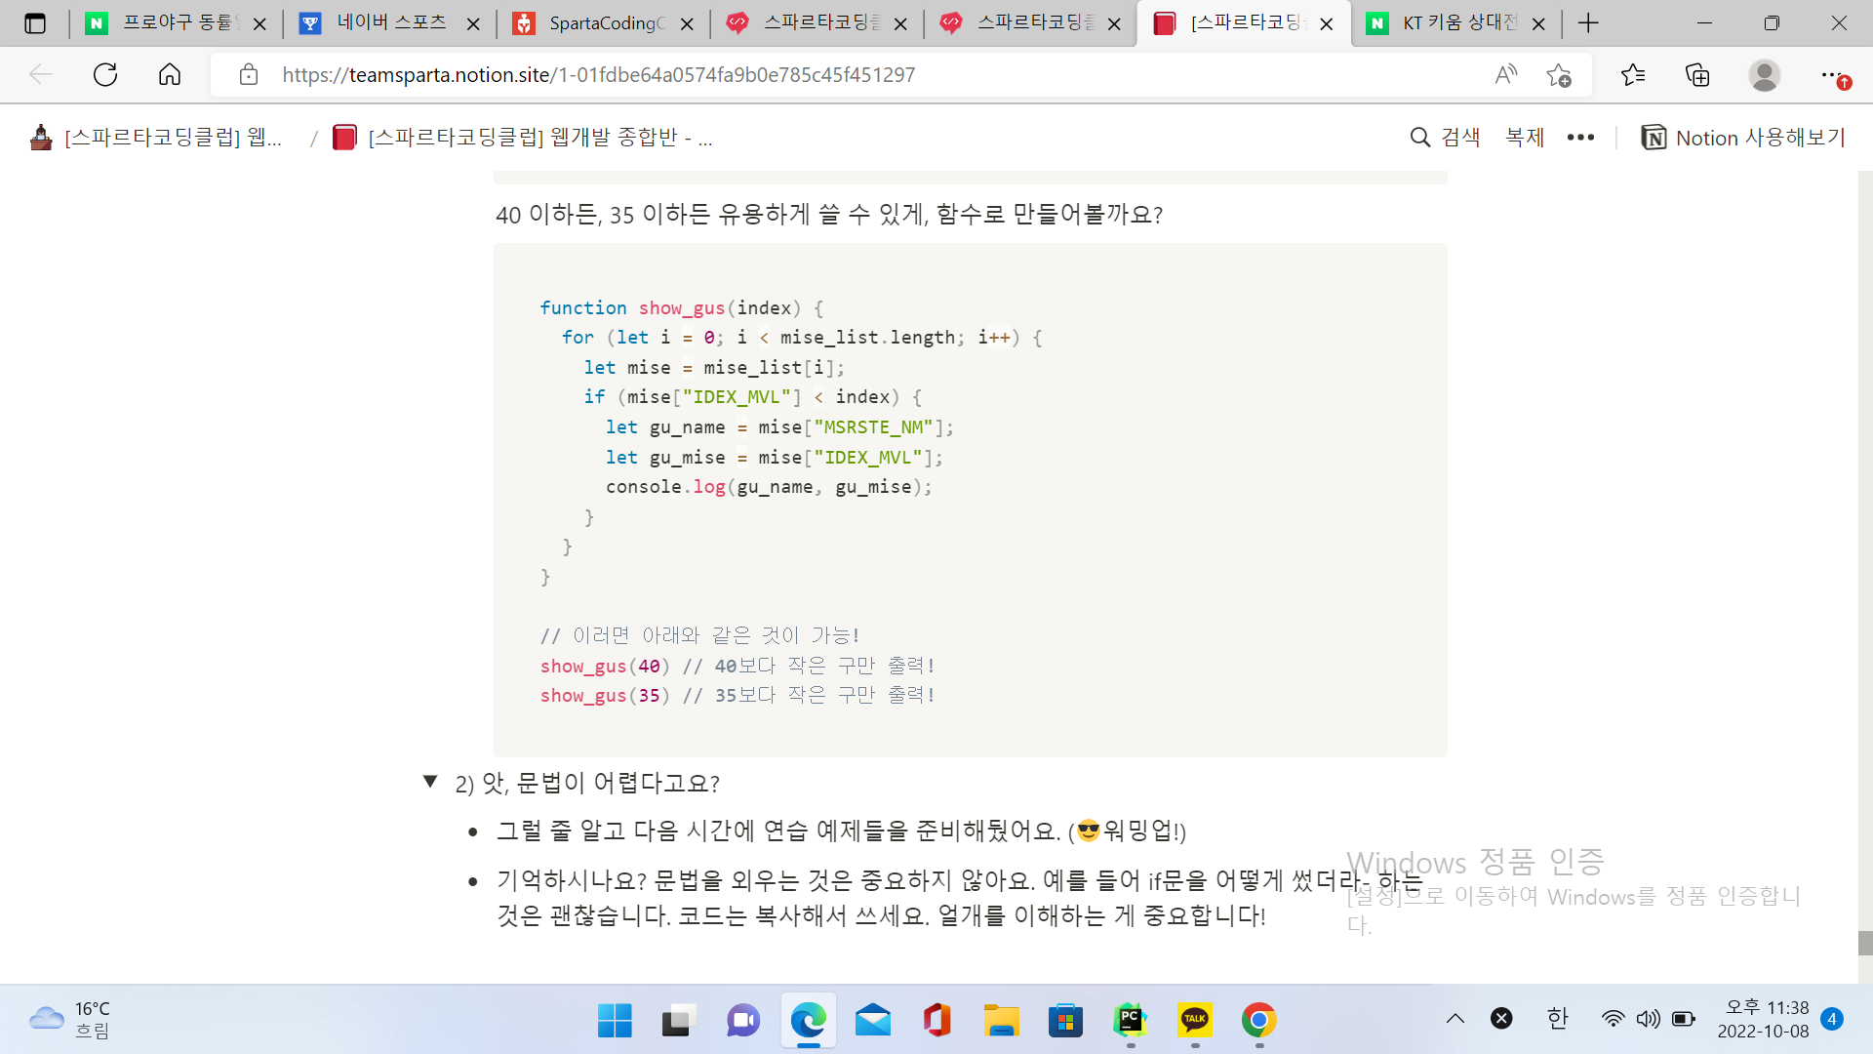This screenshot has width=1873, height=1054.
Task: Click 복제 to duplicate the page
Action: tap(1525, 138)
